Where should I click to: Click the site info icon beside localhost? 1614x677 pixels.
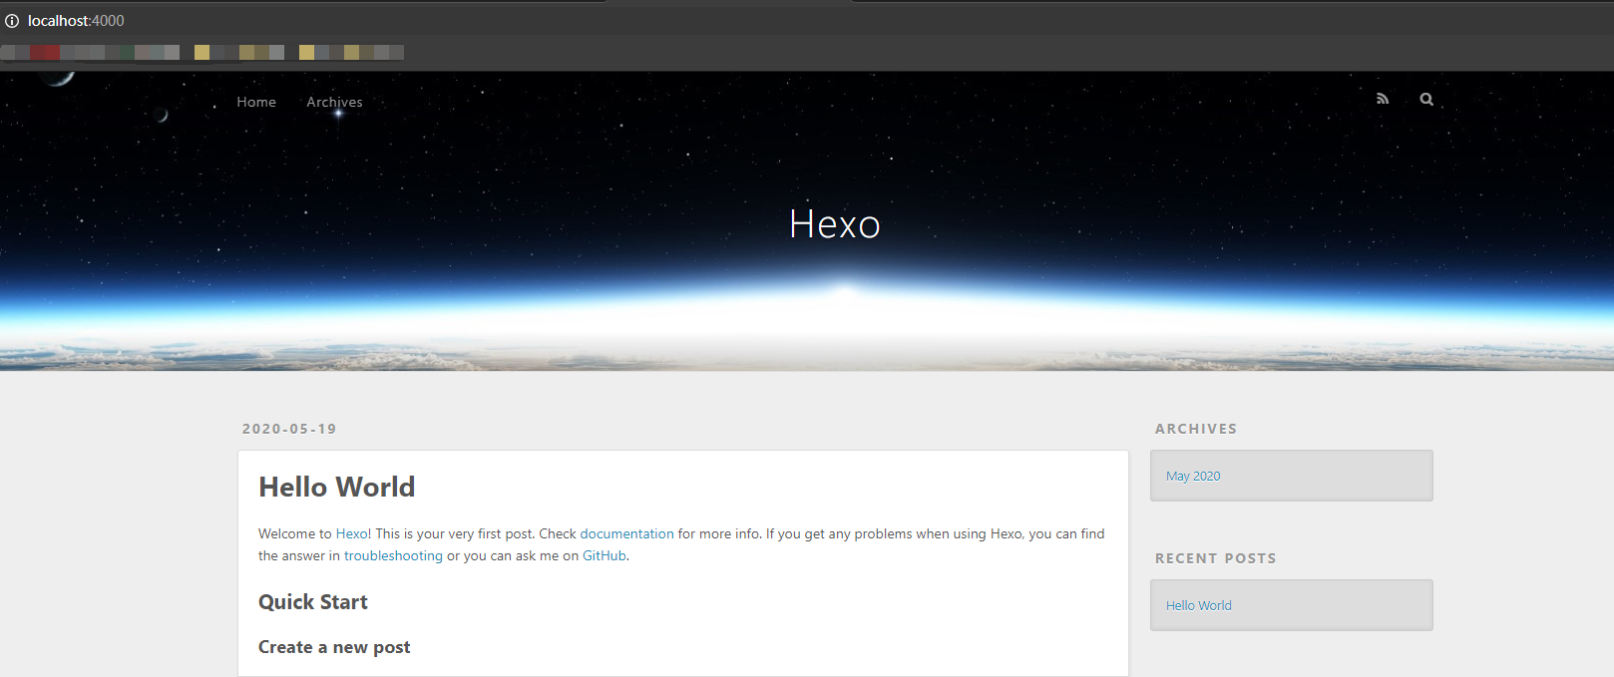(12, 20)
